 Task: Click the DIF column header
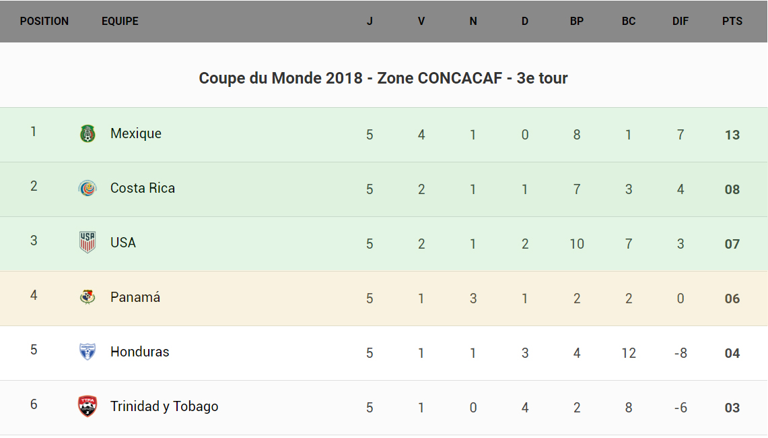(x=680, y=21)
